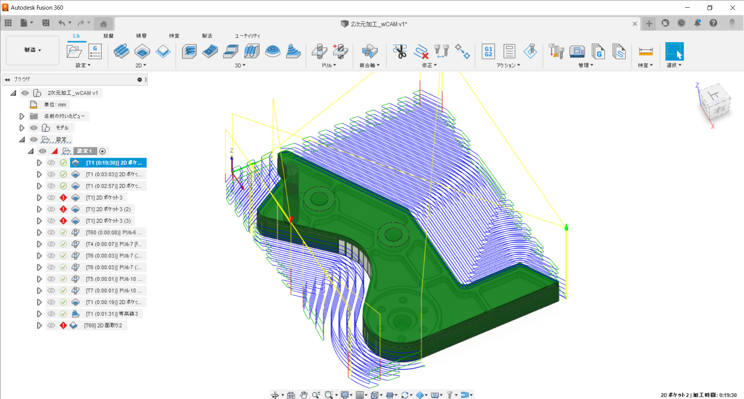Select the 2D pocket toolpath icon
The width and height of the screenshot is (744, 399).
click(142, 51)
